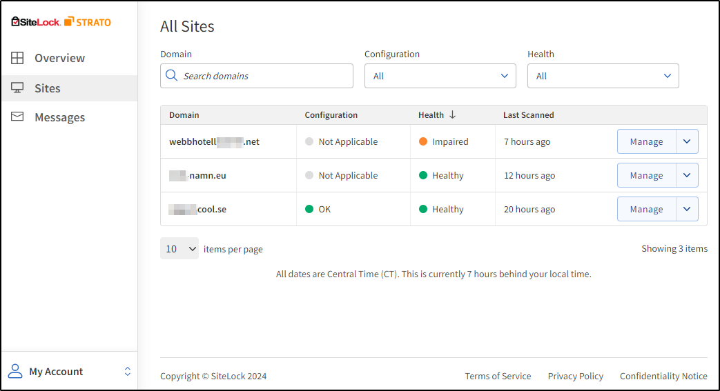This screenshot has height=391, width=720.
Task: Open the Messages menu item
Action: tap(70, 117)
